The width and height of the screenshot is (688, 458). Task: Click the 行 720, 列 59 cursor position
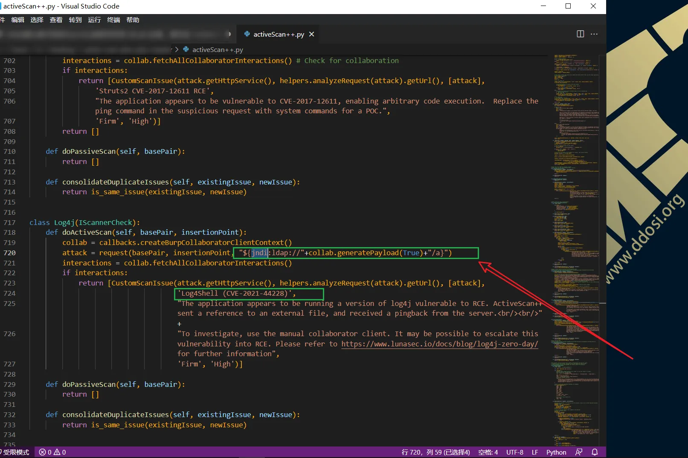pyautogui.click(x=435, y=452)
